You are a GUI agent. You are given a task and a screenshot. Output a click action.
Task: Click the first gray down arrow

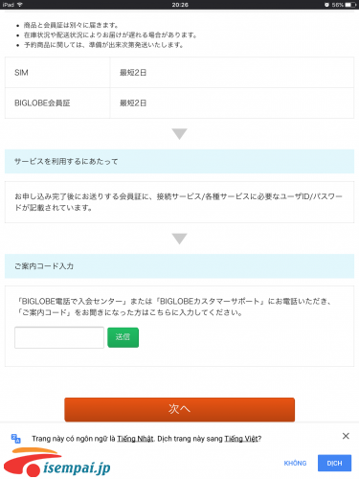[179, 134]
